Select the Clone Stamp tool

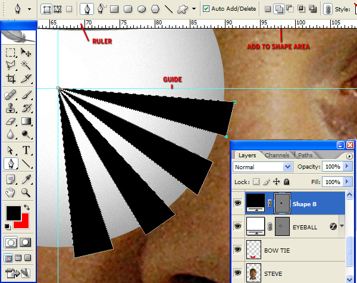click(11, 108)
